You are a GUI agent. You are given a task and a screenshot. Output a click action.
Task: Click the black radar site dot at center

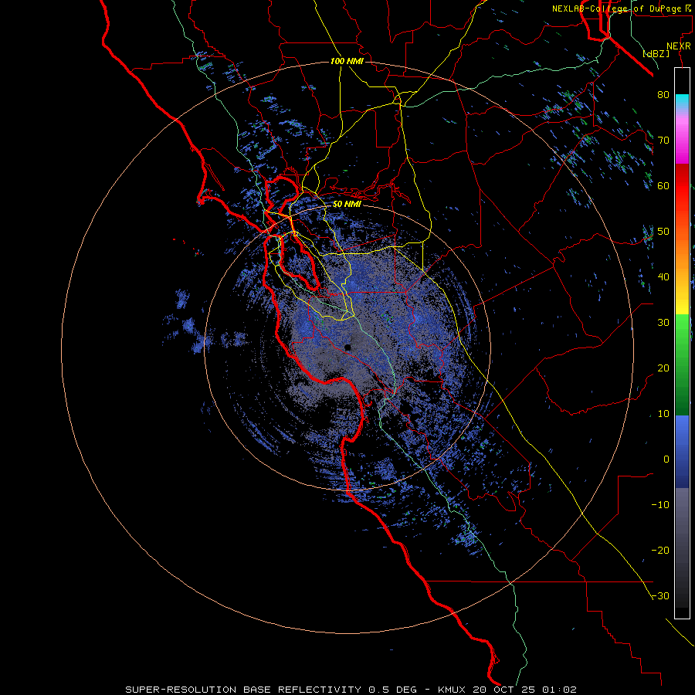coord(347,347)
